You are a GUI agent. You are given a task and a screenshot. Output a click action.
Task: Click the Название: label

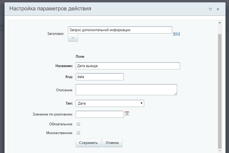pos(64,66)
